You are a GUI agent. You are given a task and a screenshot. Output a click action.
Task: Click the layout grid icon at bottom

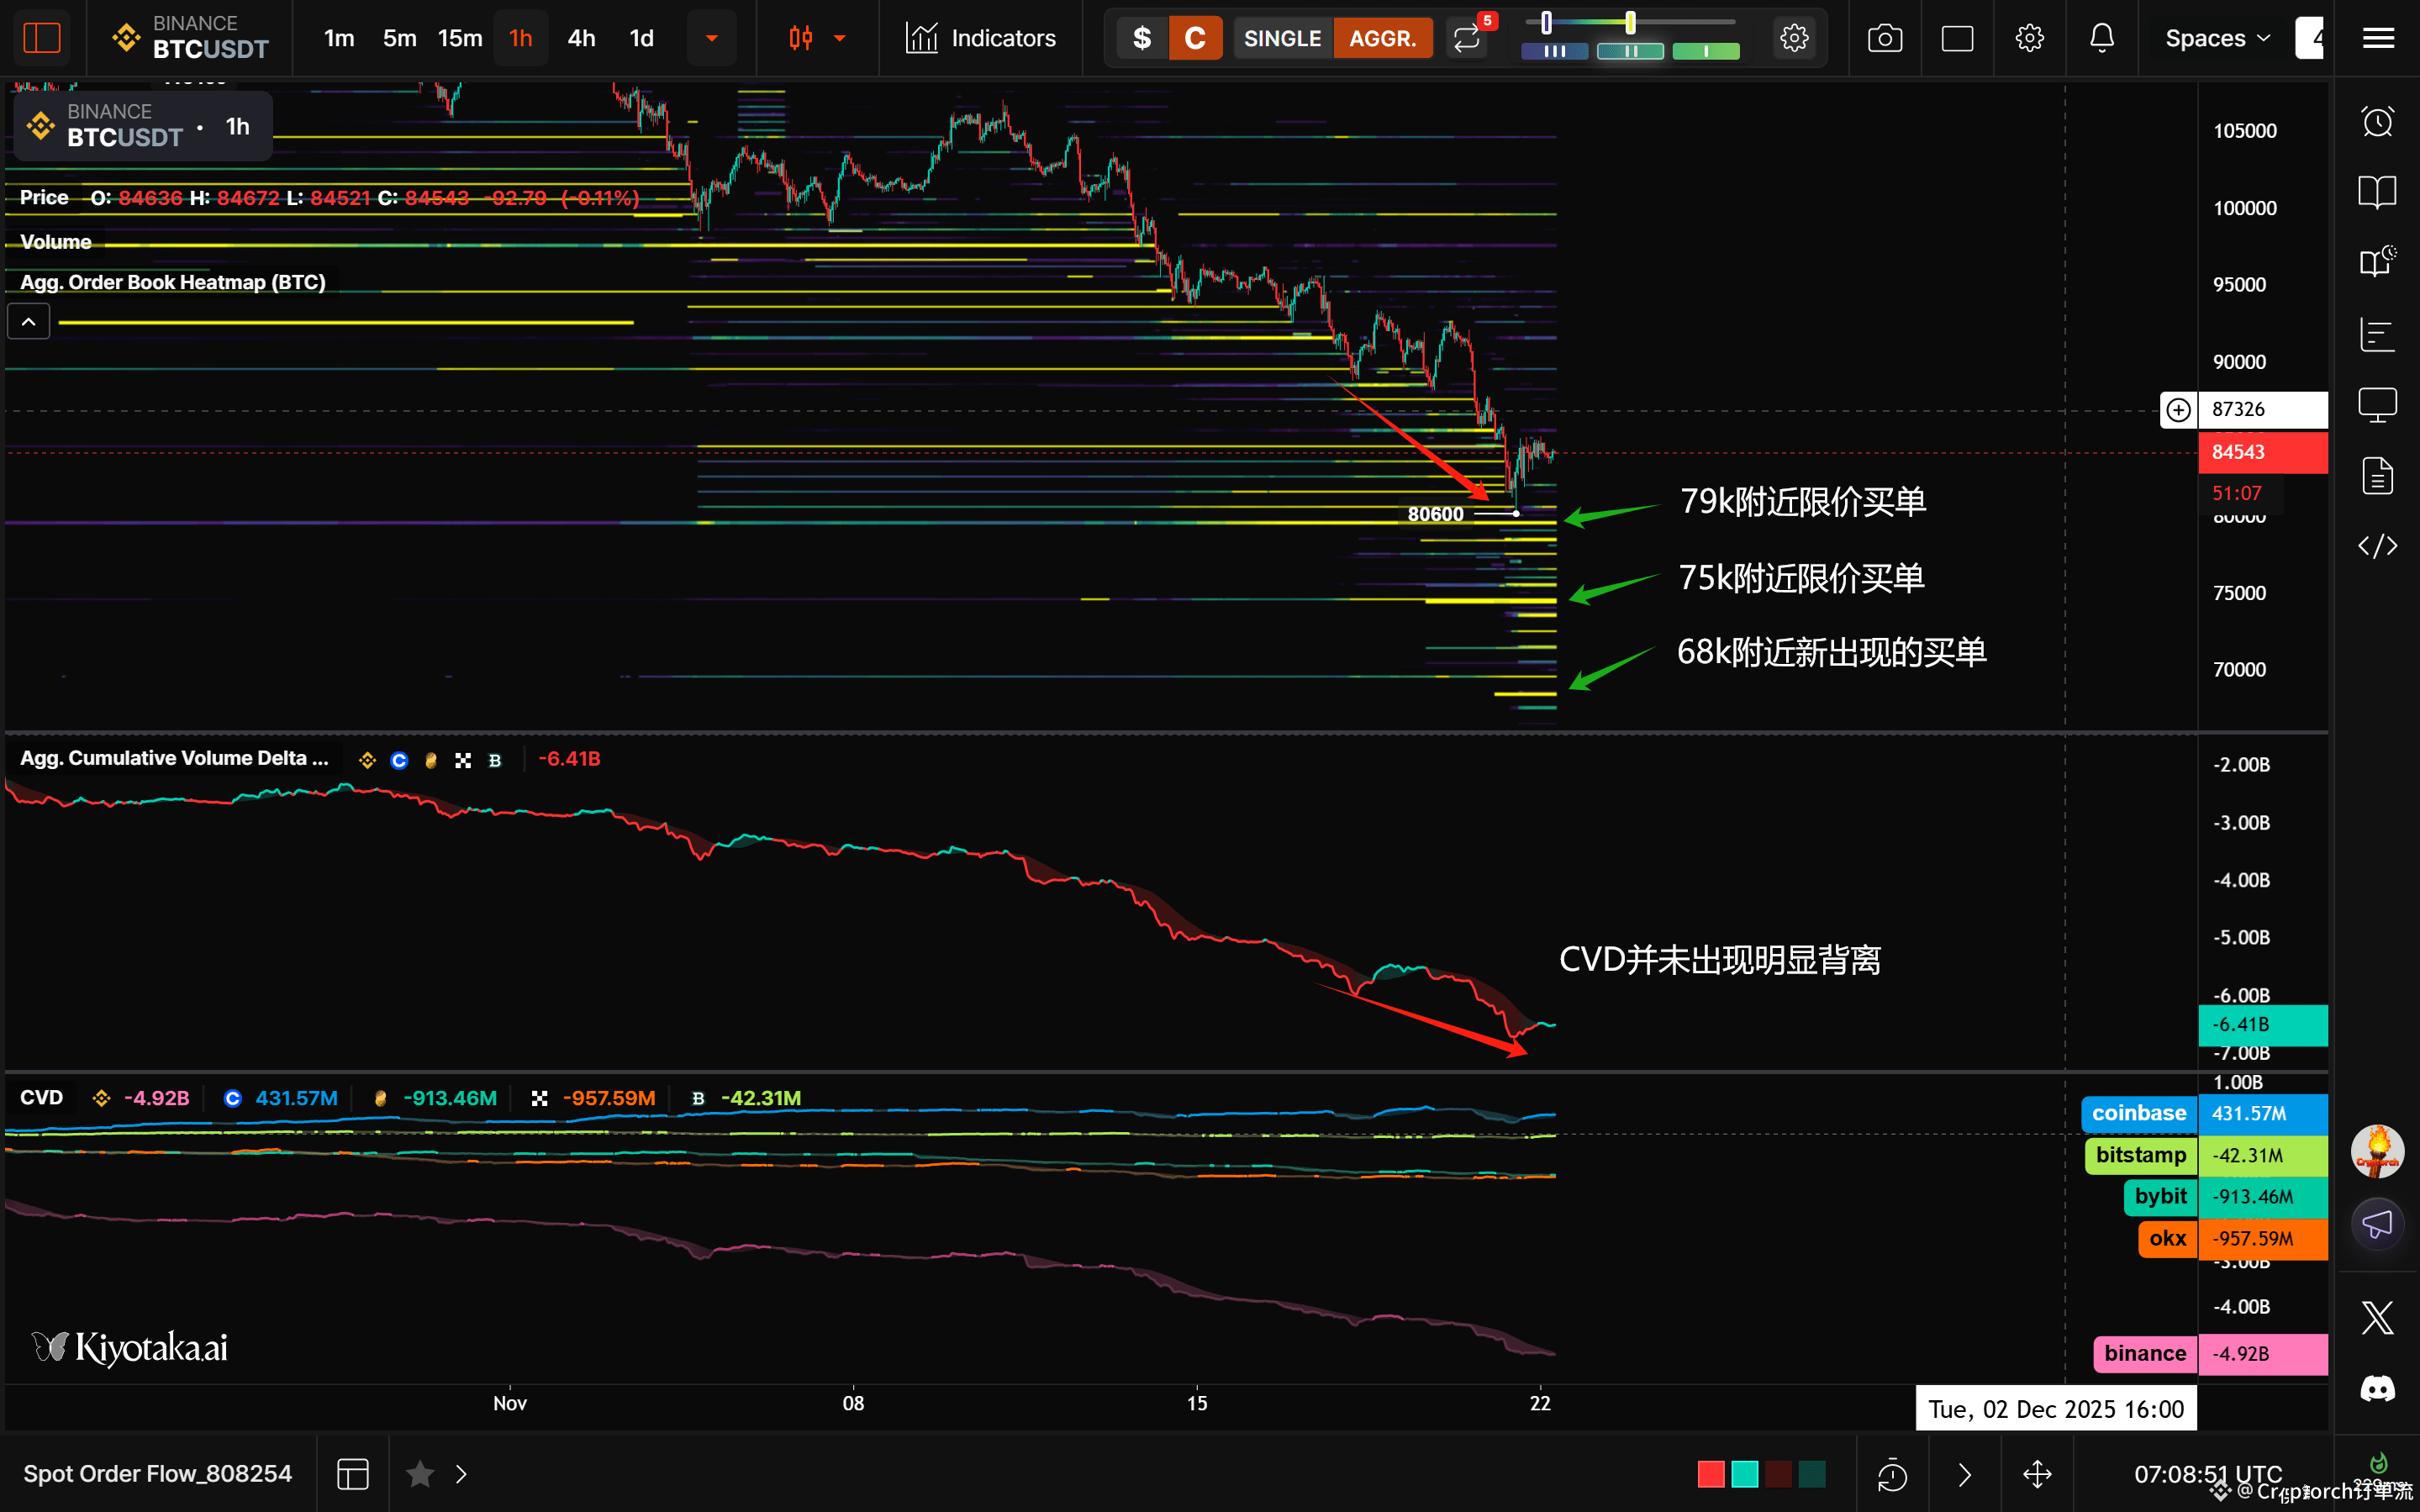pyautogui.click(x=352, y=1474)
